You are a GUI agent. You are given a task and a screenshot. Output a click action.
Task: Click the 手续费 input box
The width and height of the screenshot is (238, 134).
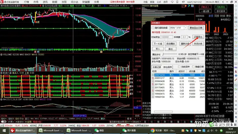[x=184, y=37]
